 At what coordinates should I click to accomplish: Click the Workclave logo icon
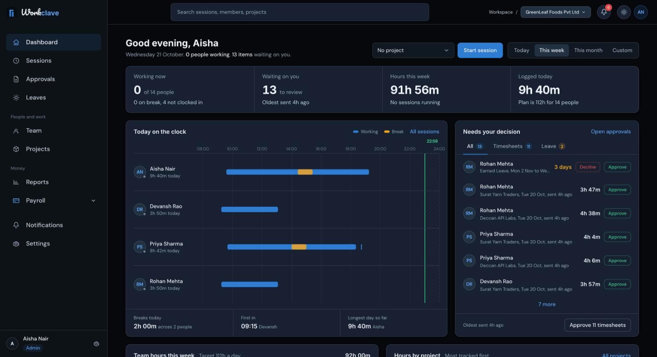[12, 13]
